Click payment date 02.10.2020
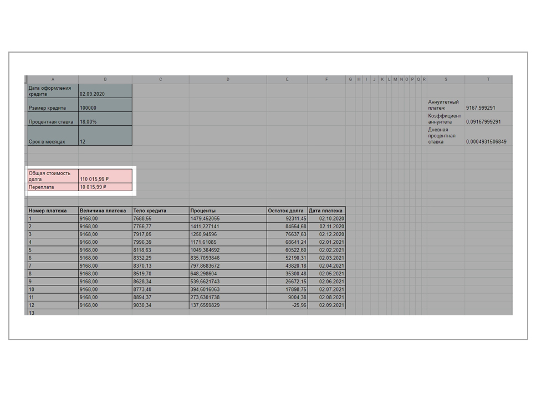 tap(326, 218)
